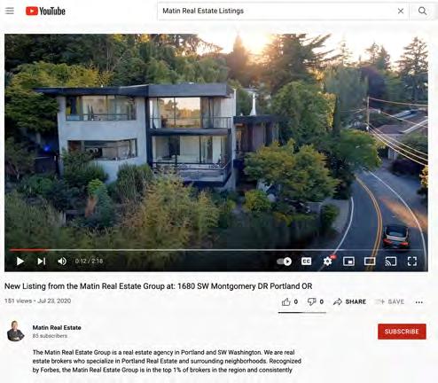The height and width of the screenshot is (383, 438).
Task: Like the video with thumbs up
Action: coord(285,301)
